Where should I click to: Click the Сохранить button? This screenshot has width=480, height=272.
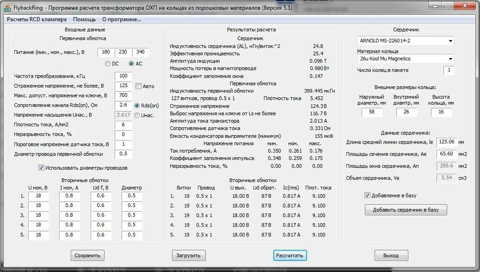tap(87, 255)
